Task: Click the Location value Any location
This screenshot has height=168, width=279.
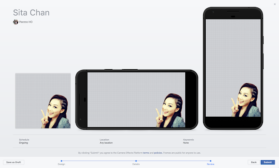Action: (x=106, y=143)
